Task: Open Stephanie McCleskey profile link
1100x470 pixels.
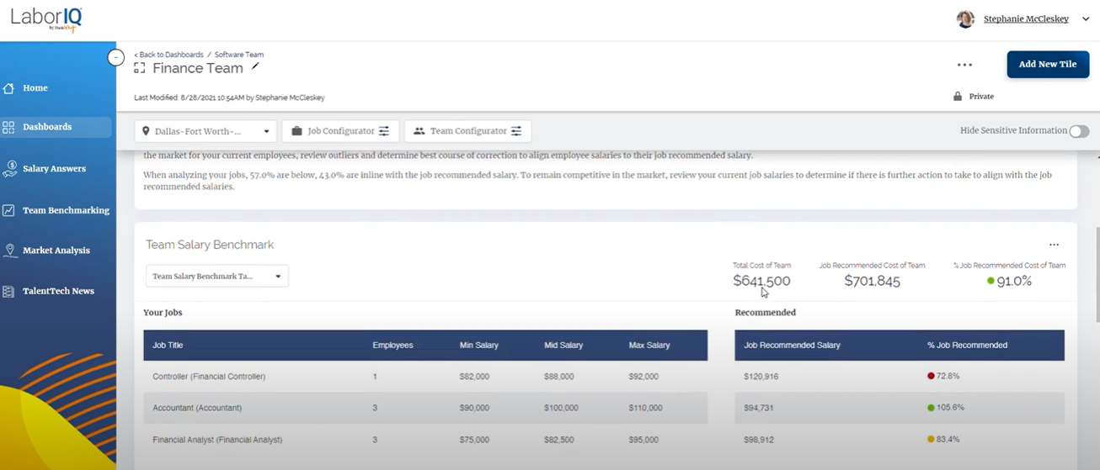Action: (x=1026, y=19)
